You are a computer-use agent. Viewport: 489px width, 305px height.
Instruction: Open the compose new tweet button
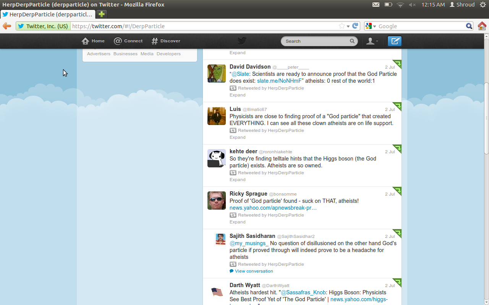coord(395,41)
